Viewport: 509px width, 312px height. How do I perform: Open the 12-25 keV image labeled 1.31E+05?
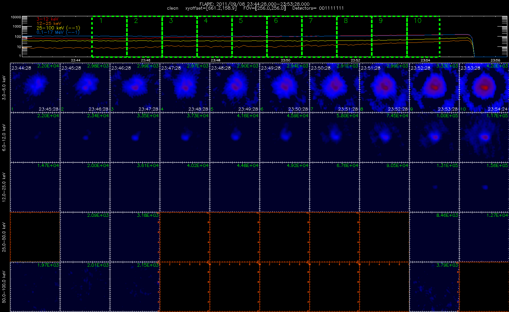click(434, 187)
